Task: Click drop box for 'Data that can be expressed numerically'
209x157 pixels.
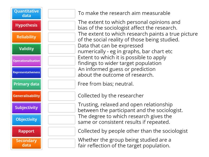Action: [62, 49]
